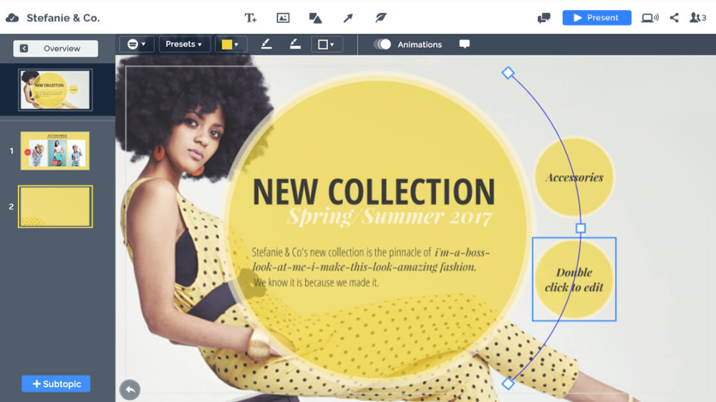Click the top diamond path handle

508,73
